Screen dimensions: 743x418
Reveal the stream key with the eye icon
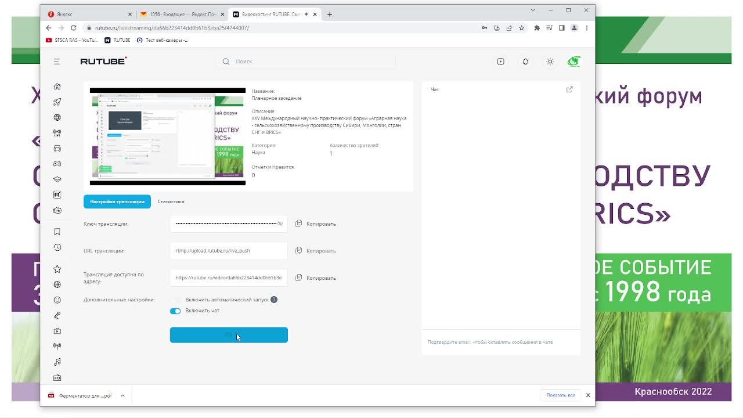pyautogui.click(x=280, y=224)
